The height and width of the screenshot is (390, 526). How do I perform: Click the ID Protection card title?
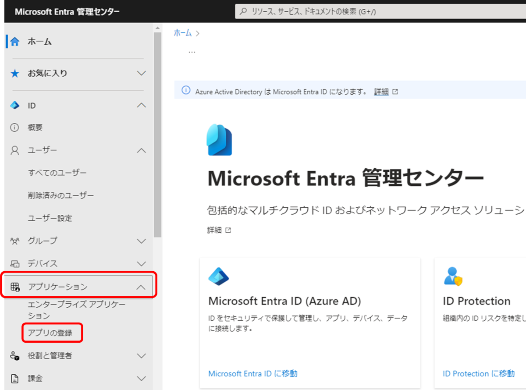476,301
